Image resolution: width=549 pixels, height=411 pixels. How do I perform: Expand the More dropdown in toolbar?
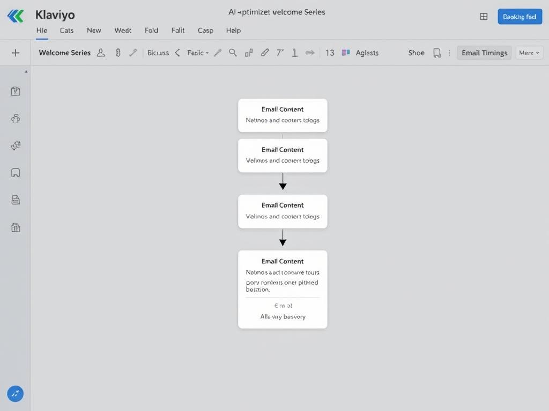(x=529, y=52)
